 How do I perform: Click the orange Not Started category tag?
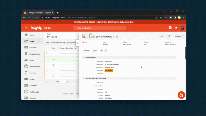[109, 70]
